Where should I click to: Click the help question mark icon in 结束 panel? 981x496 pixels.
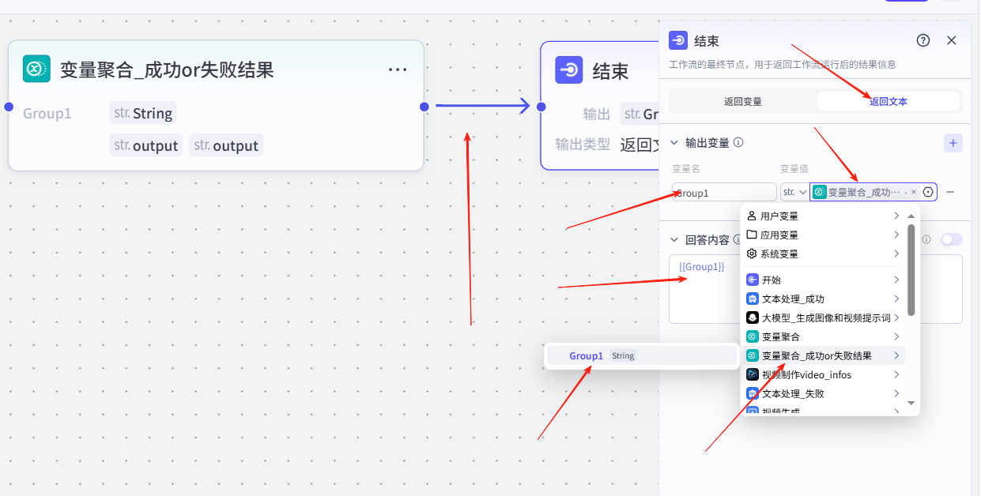(x=923, y=41)
